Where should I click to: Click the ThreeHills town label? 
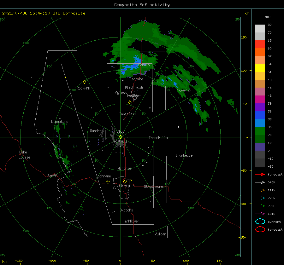point(158,138)
